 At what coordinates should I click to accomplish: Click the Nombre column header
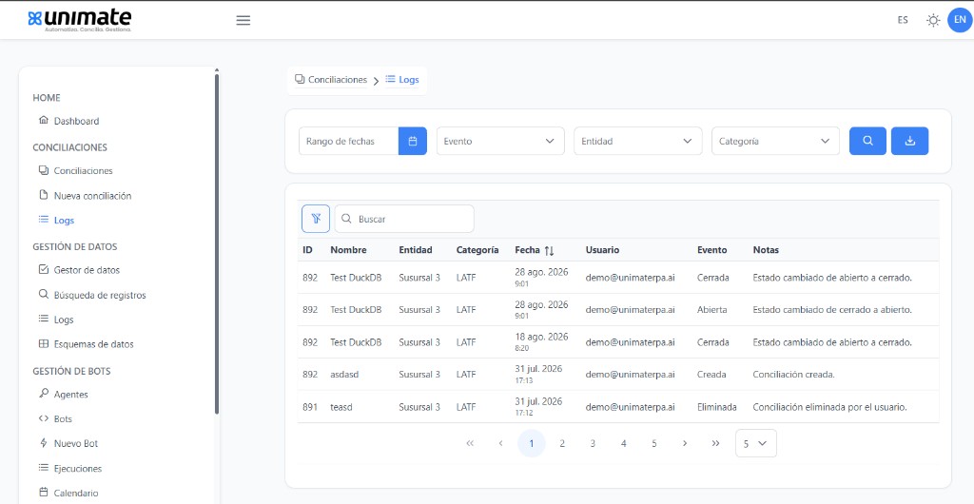coord(348,250)
